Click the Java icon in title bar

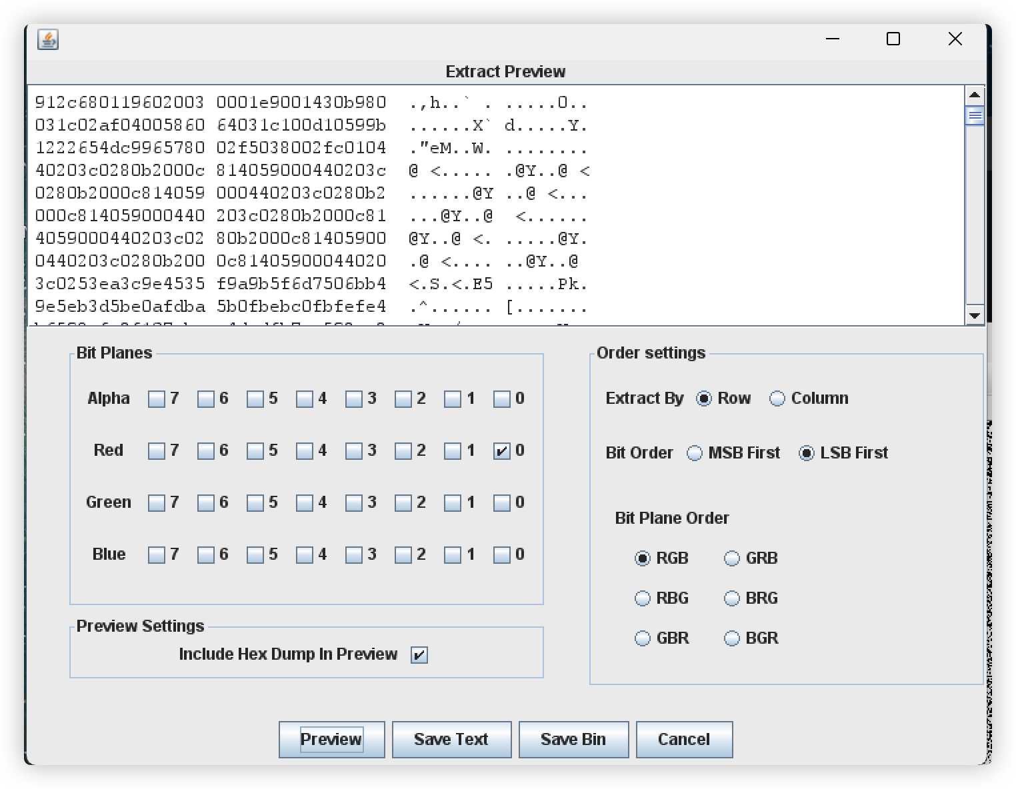[x=48, y=40]
